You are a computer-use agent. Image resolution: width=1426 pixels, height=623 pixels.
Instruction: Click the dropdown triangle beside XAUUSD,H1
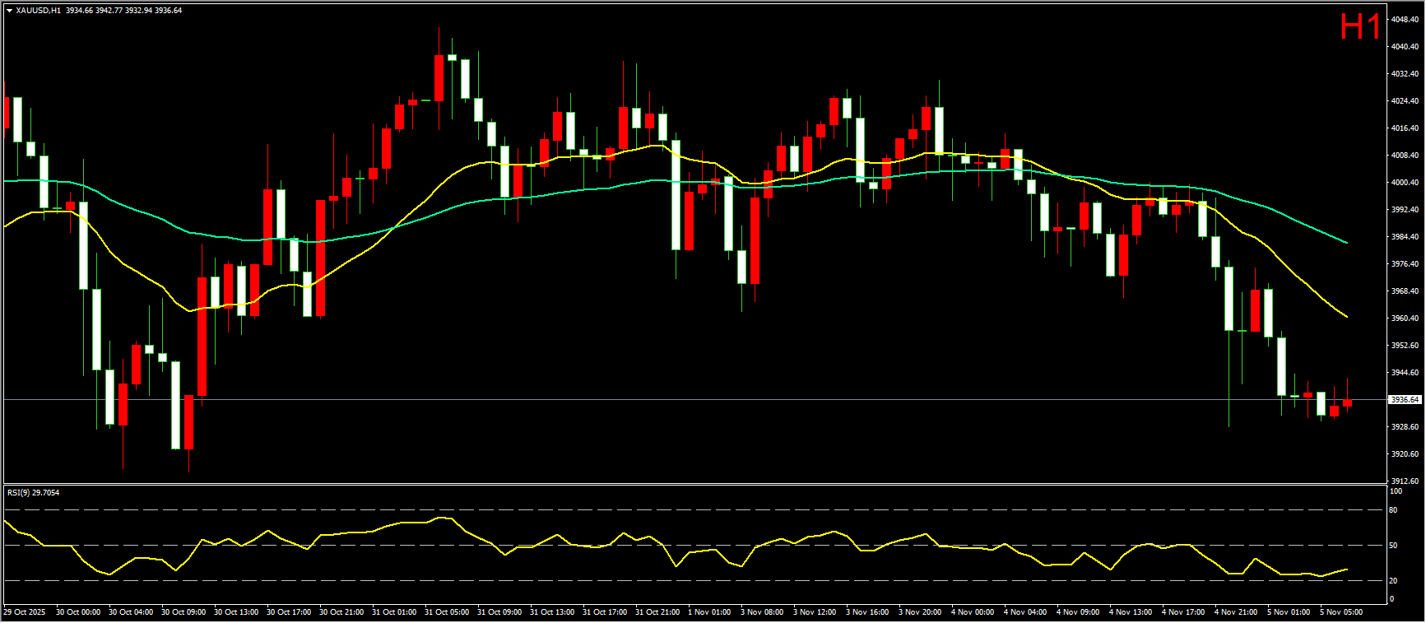(9, 11)
